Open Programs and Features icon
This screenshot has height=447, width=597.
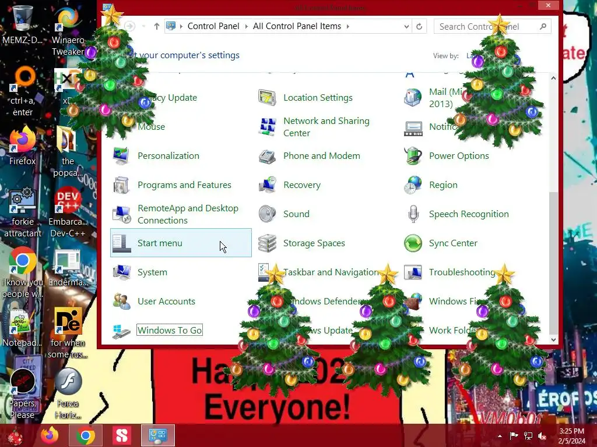(x=121, y=185)
